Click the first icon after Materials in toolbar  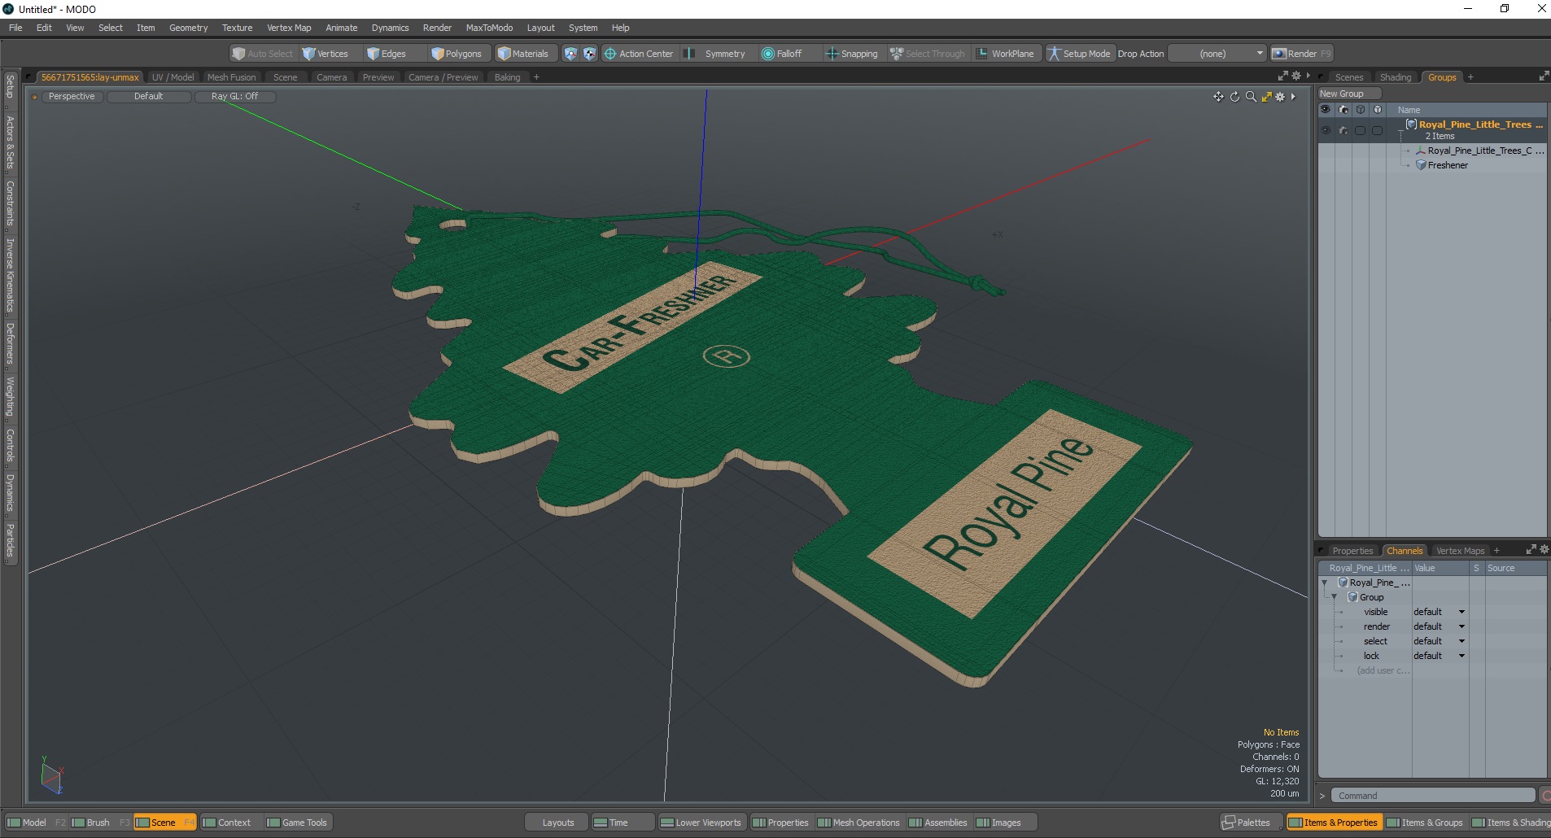pyautogui.click(x=570, y=54)
